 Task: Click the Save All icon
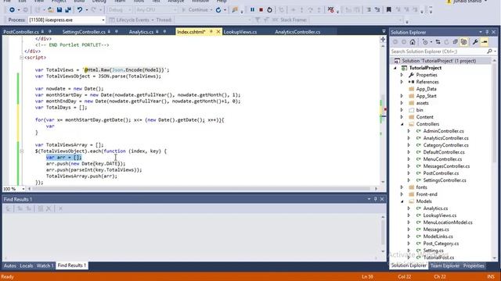pyautogui.click(x=68, y=10)
